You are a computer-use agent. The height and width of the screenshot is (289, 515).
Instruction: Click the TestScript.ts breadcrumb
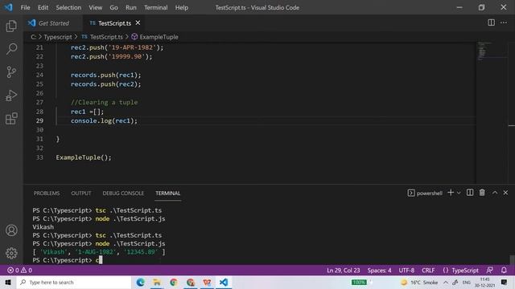click(102, 37)
